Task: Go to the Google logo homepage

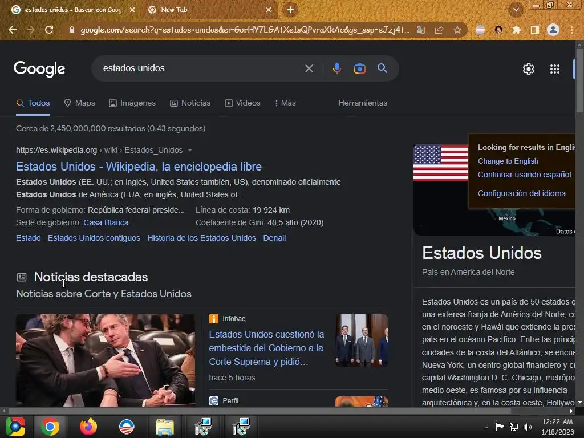Action: 39,69
